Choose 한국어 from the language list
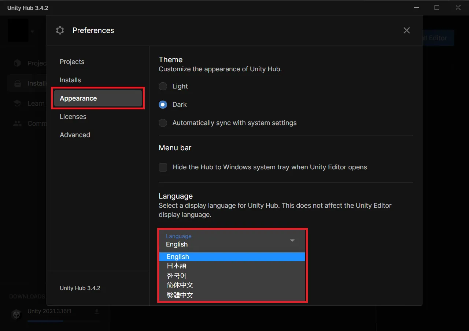This screenshot has width=469, height=331. point(177,275)
